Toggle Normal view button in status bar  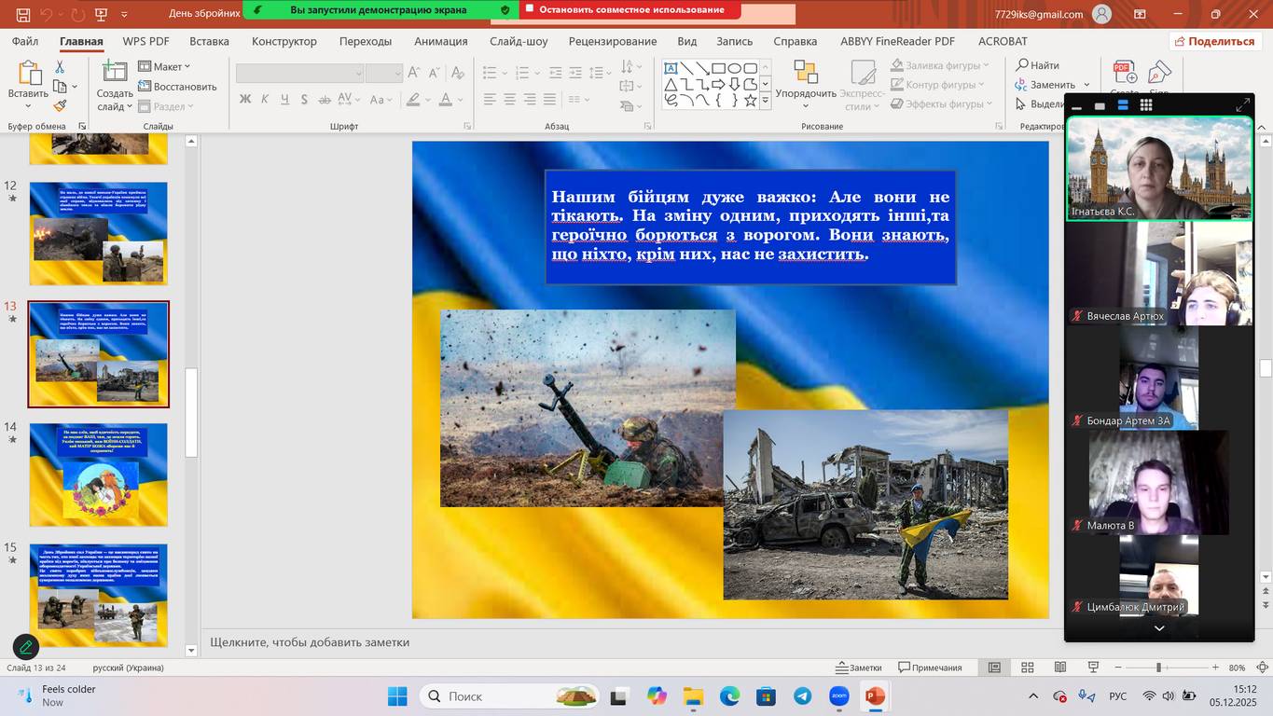(x=994, y=668)
